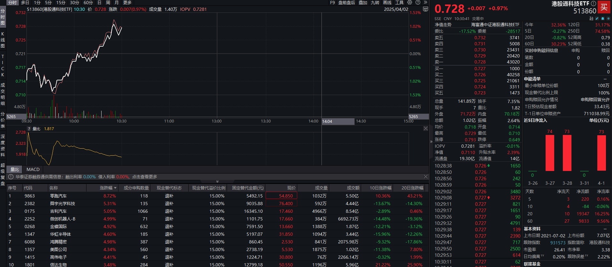This screenshot has width=612, height=267.
Task: Click the pencil edit note icon
Action: [x=597, y=19]
